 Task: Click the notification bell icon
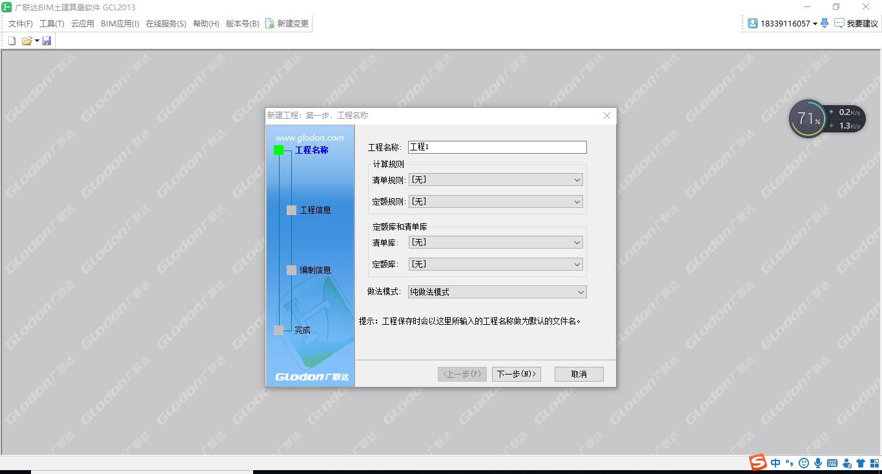(825, 23)
